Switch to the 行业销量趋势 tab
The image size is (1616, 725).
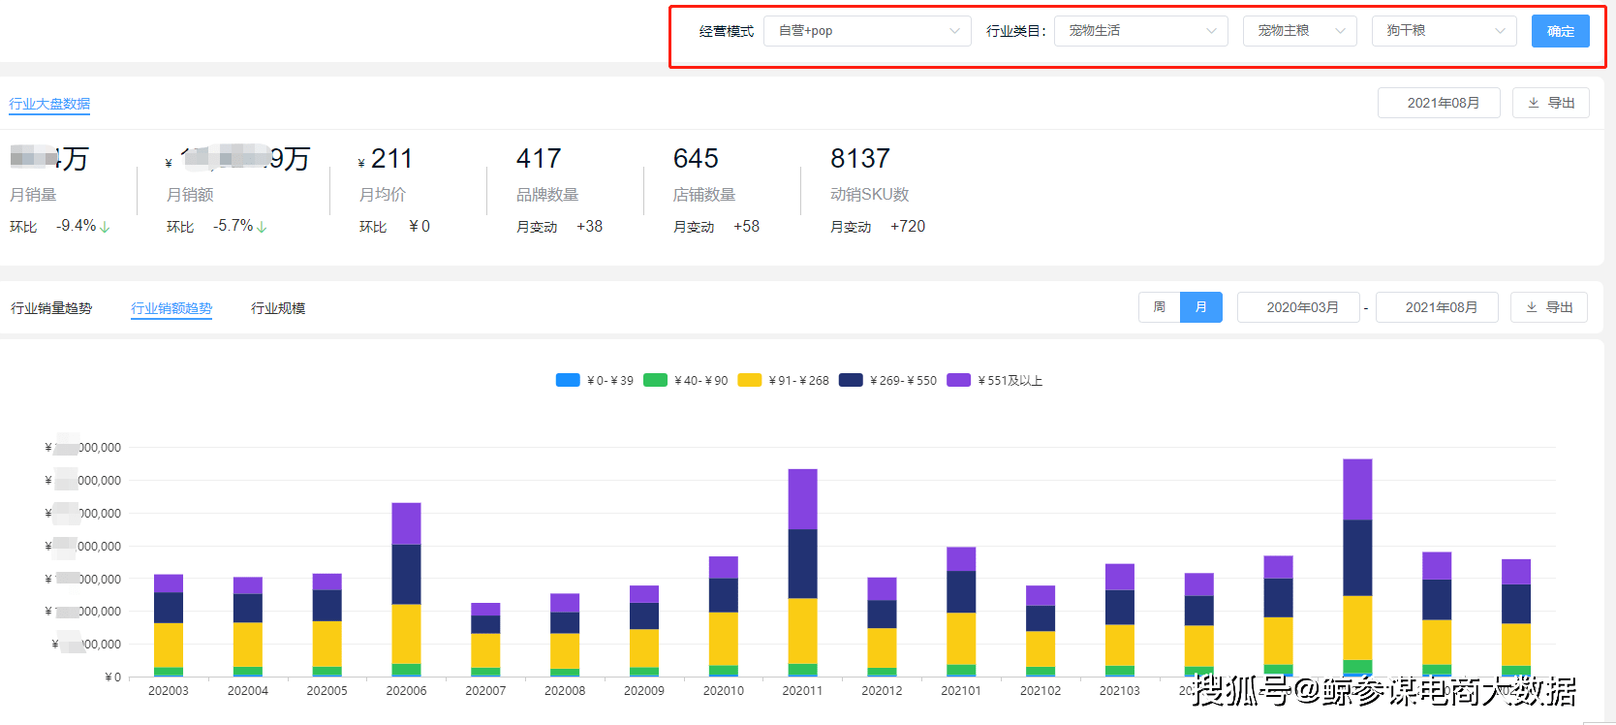tap(51, 308)
